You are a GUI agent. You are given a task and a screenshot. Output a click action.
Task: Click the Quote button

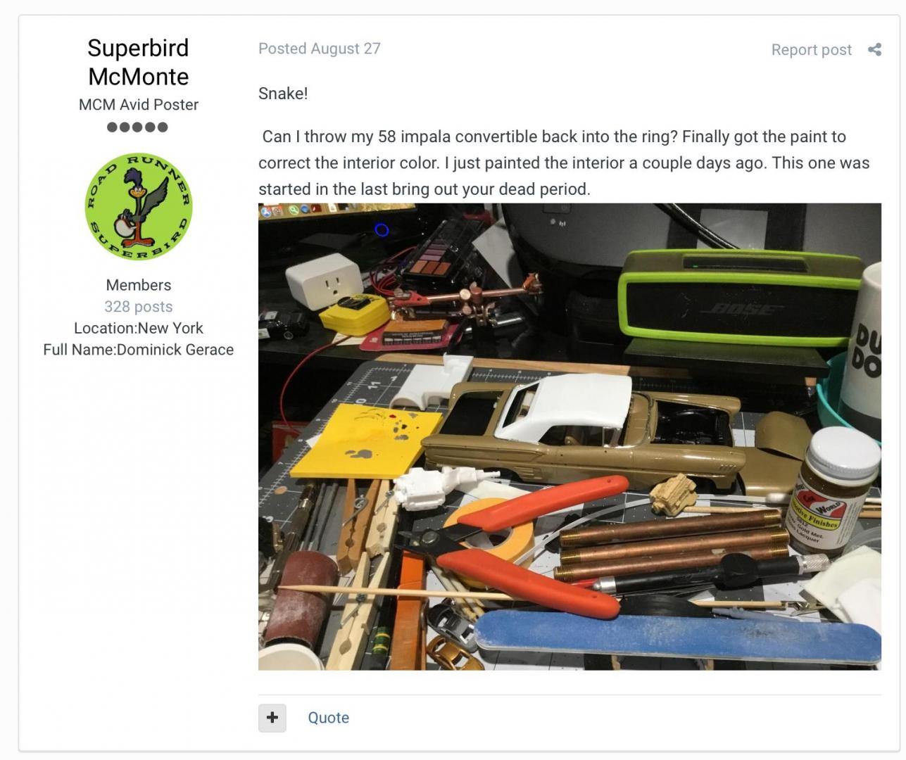tap(328, 718)
